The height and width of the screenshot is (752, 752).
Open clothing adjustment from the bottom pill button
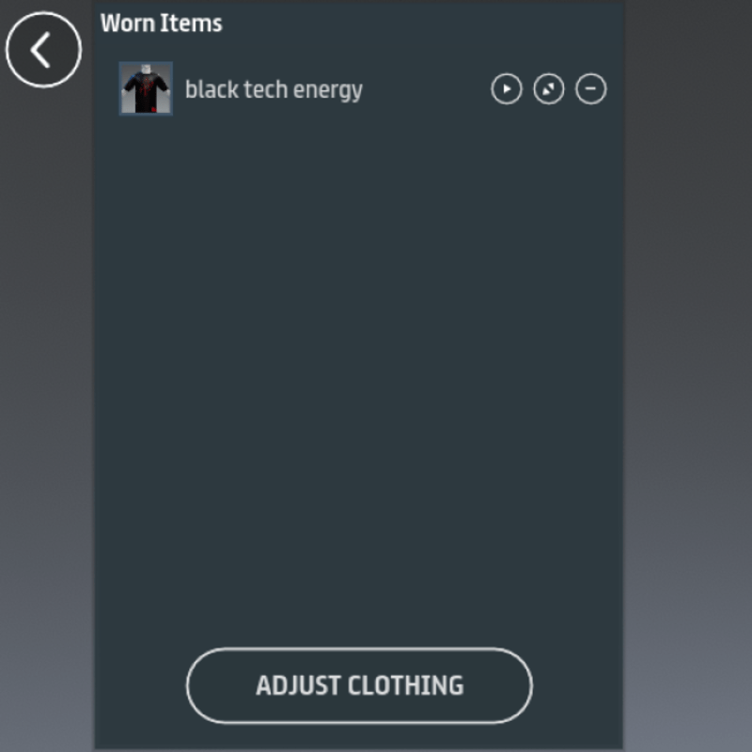359,685
